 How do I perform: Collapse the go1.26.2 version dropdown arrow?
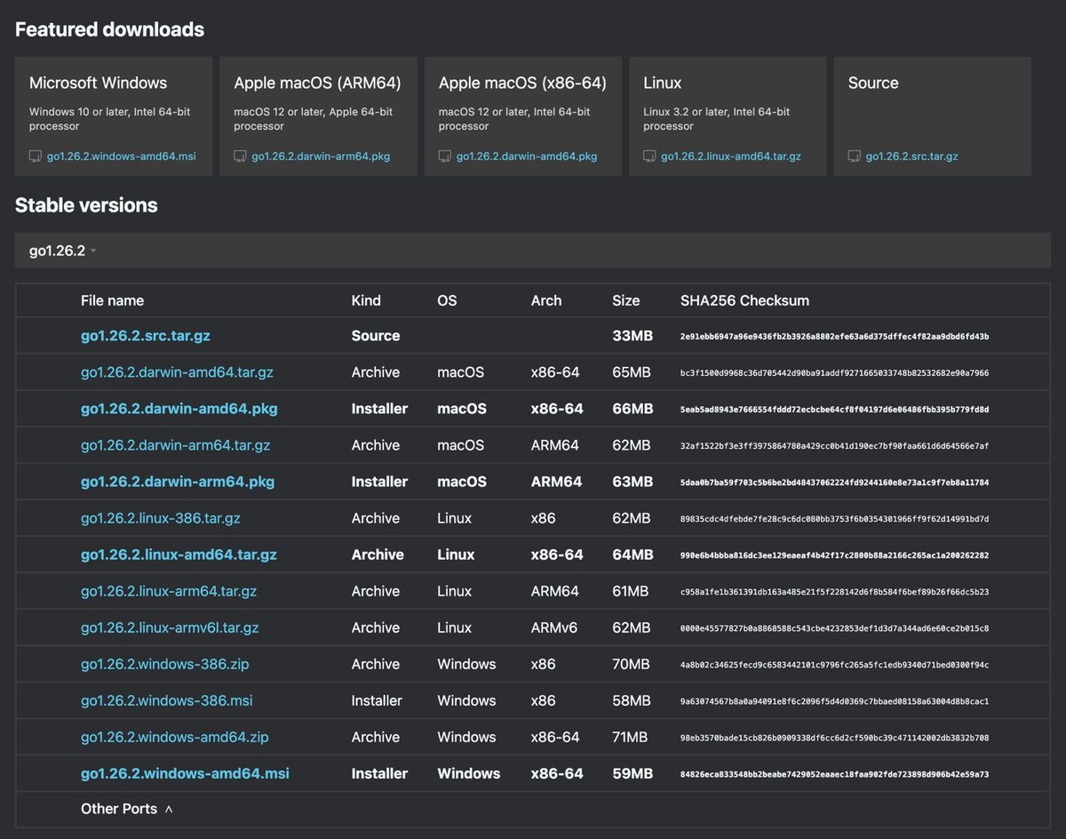point(93,252)
